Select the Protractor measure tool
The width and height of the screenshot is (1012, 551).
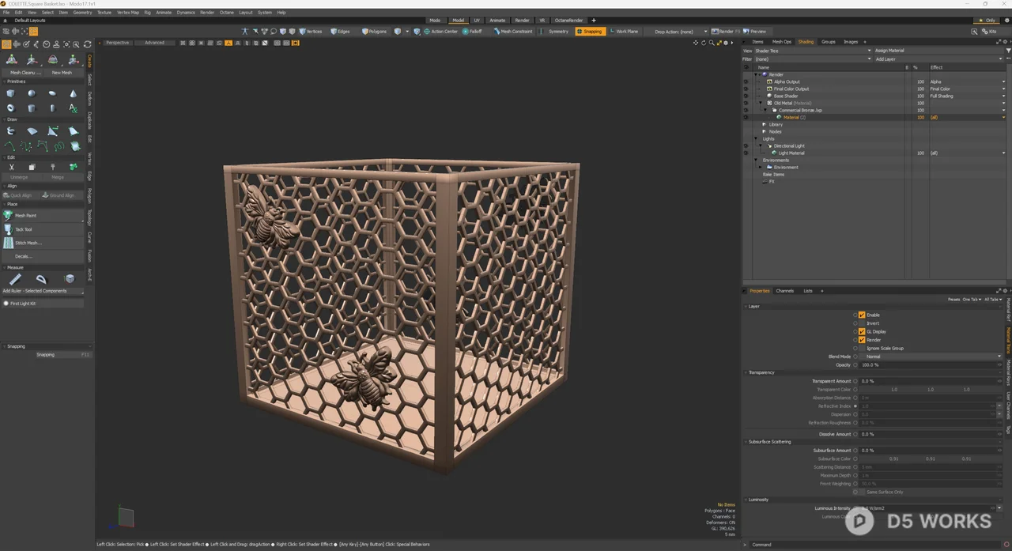click(41, 279)
